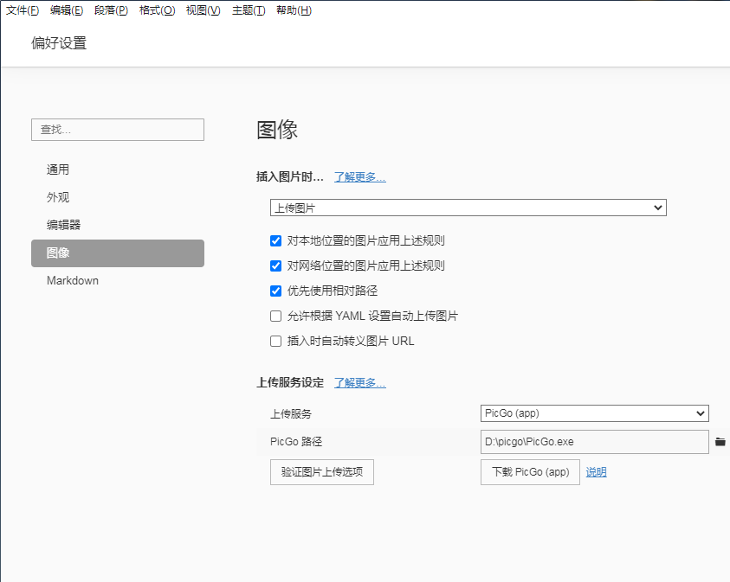
Task: Open the 帮助(H) menu
Action: (x=294, y=10)
